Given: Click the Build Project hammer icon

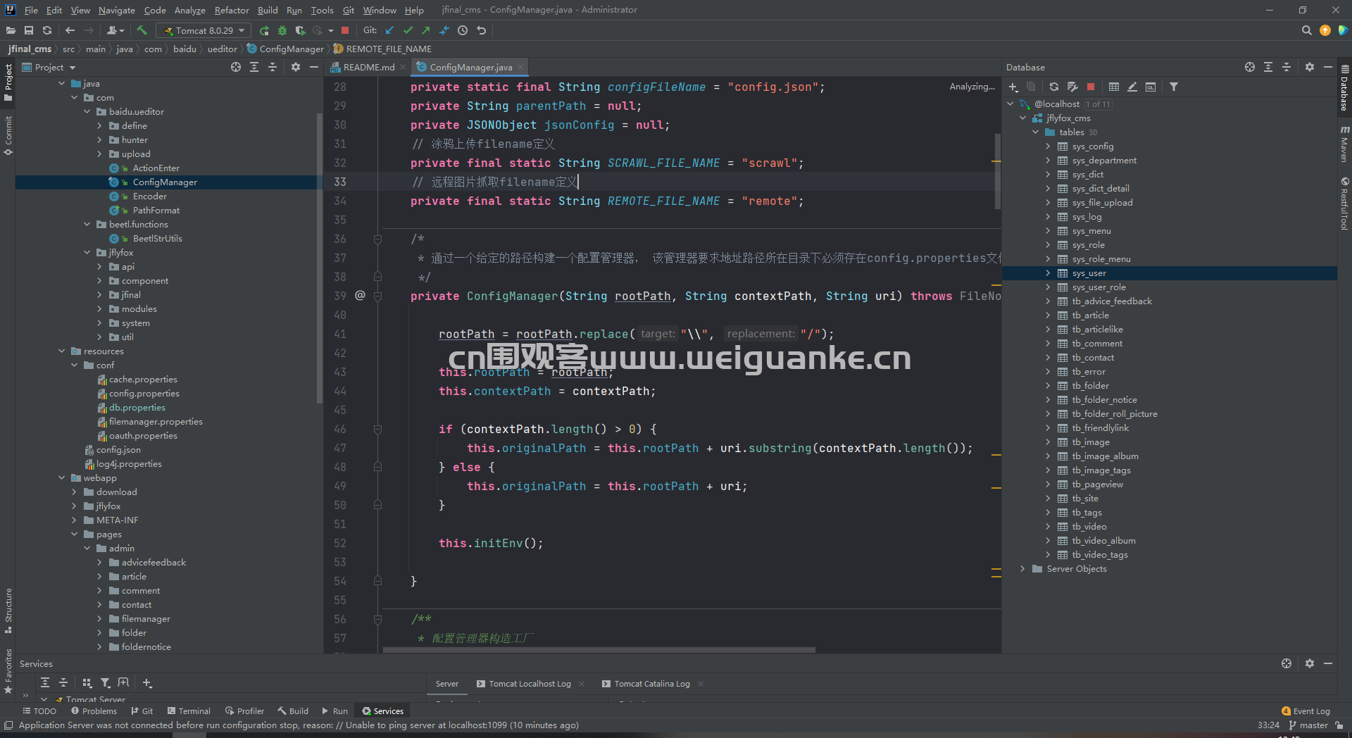Looking at the screenshot, I should point(142,30).
